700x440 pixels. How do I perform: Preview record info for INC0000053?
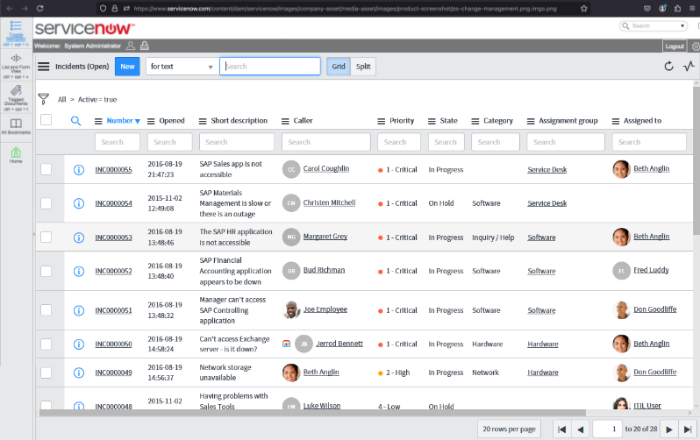[x=79, y=238]
